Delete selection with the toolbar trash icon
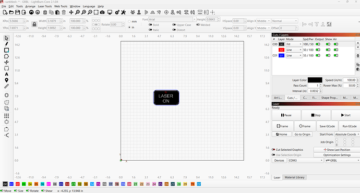This screenshot has width=360, height=193. tap(64, 13)
